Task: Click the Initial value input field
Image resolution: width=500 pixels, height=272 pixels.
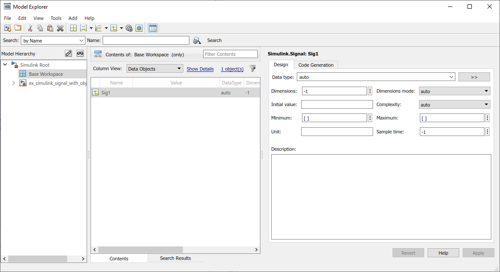Action: coord(337,105)
